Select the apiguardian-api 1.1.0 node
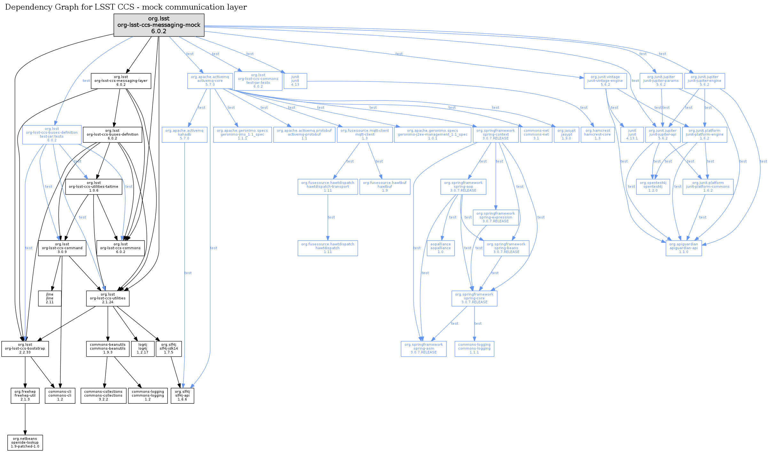This screenshot has width=769, height=452. click(684, 248)
